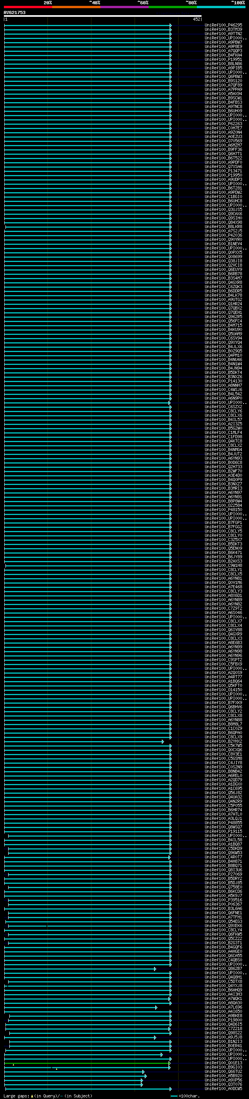This screenshot has width=249, height=1099.
Task: Select label UniRef100_B6UH09
Action: coord(223,111)
